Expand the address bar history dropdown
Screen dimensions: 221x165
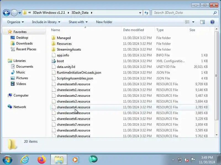tap(140, 13)
